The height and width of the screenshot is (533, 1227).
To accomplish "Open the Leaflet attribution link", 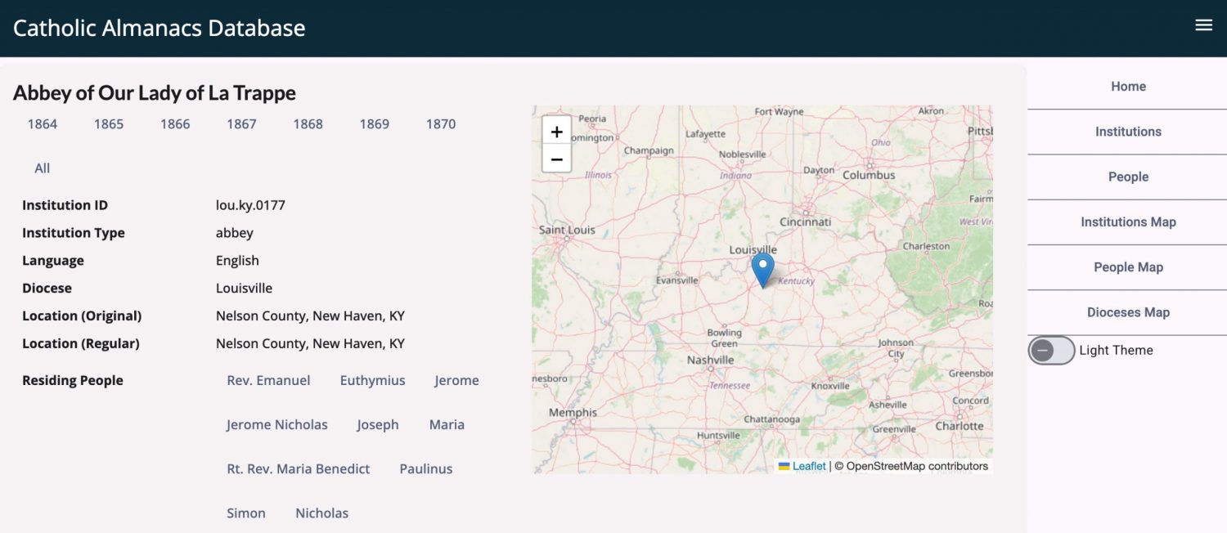I will click(808, 467).
